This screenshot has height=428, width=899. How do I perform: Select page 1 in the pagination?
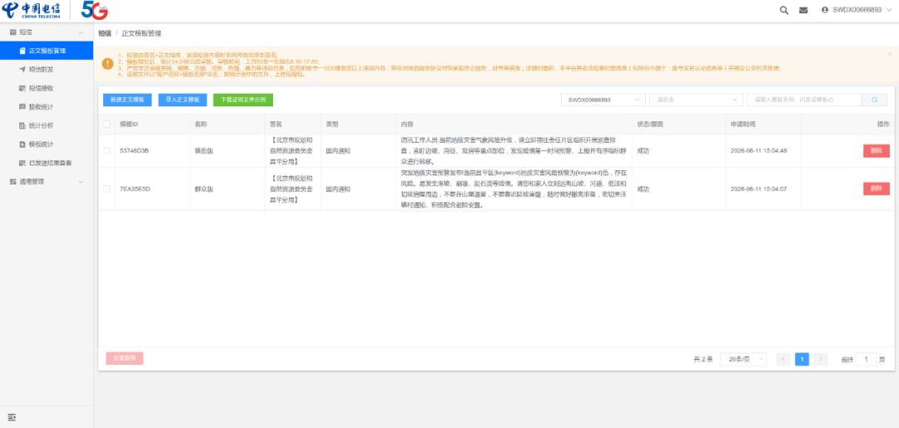tap(802, 359)
